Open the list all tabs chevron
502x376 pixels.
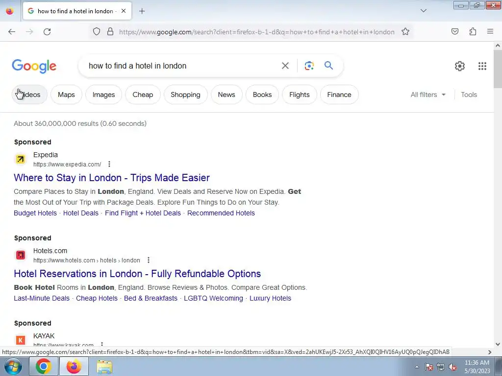[423, 11]
